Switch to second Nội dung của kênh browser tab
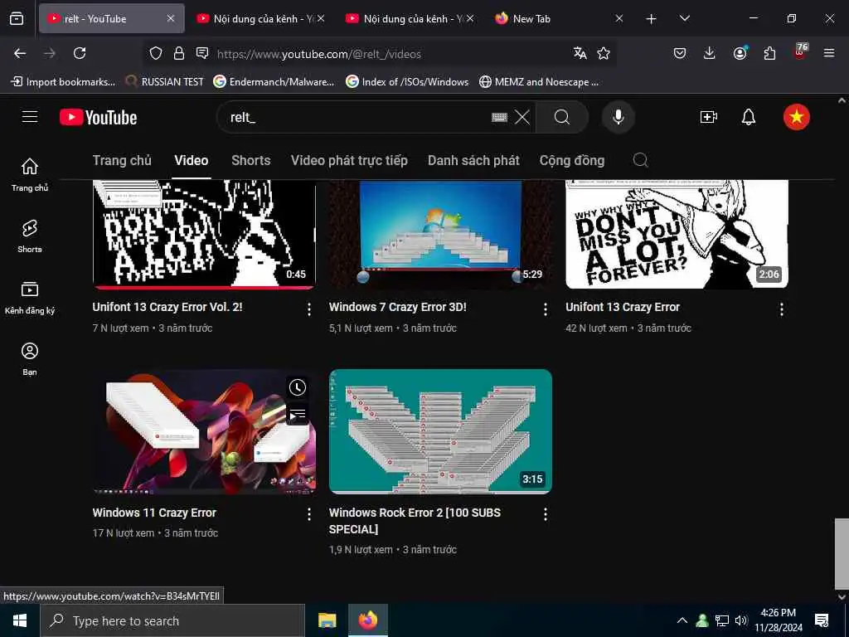 coord(410,18)
